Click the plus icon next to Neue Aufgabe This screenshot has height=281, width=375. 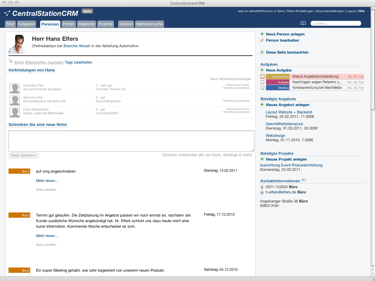[262, 70]
